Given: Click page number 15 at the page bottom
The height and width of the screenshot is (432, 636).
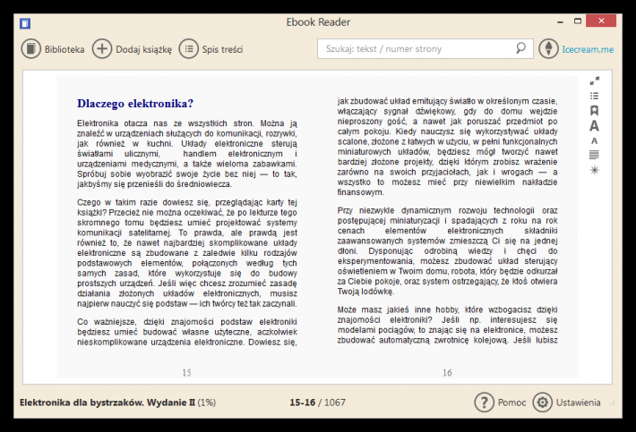Looking at the screenshot, I should click(186, 372).
